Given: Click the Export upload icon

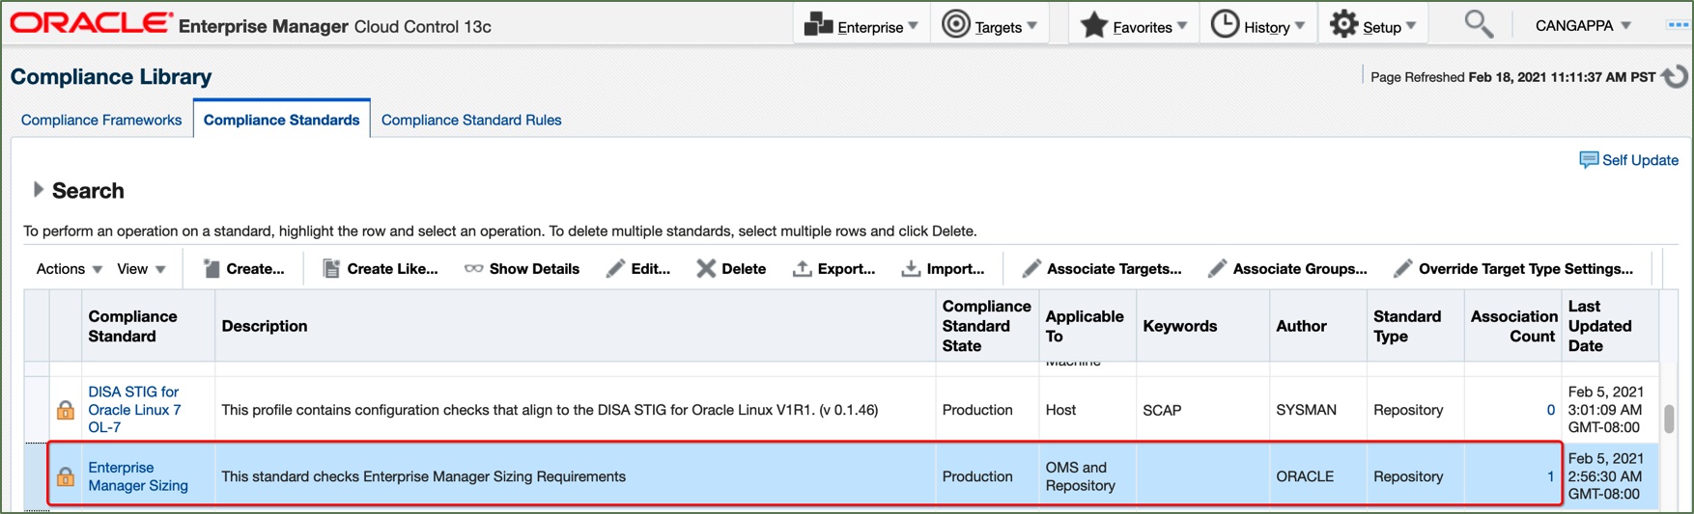Looking at the screenshot, I should (802, 269).
